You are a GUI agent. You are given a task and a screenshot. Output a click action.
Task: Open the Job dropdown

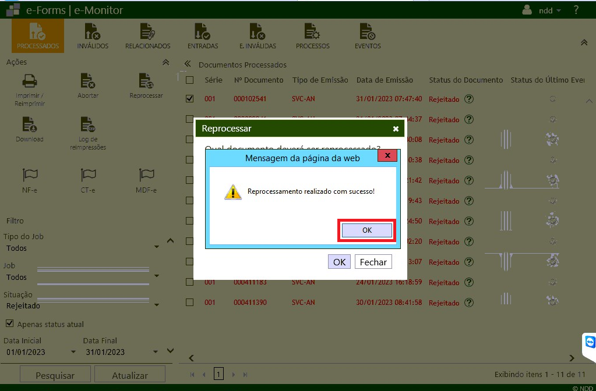(157, 276)
